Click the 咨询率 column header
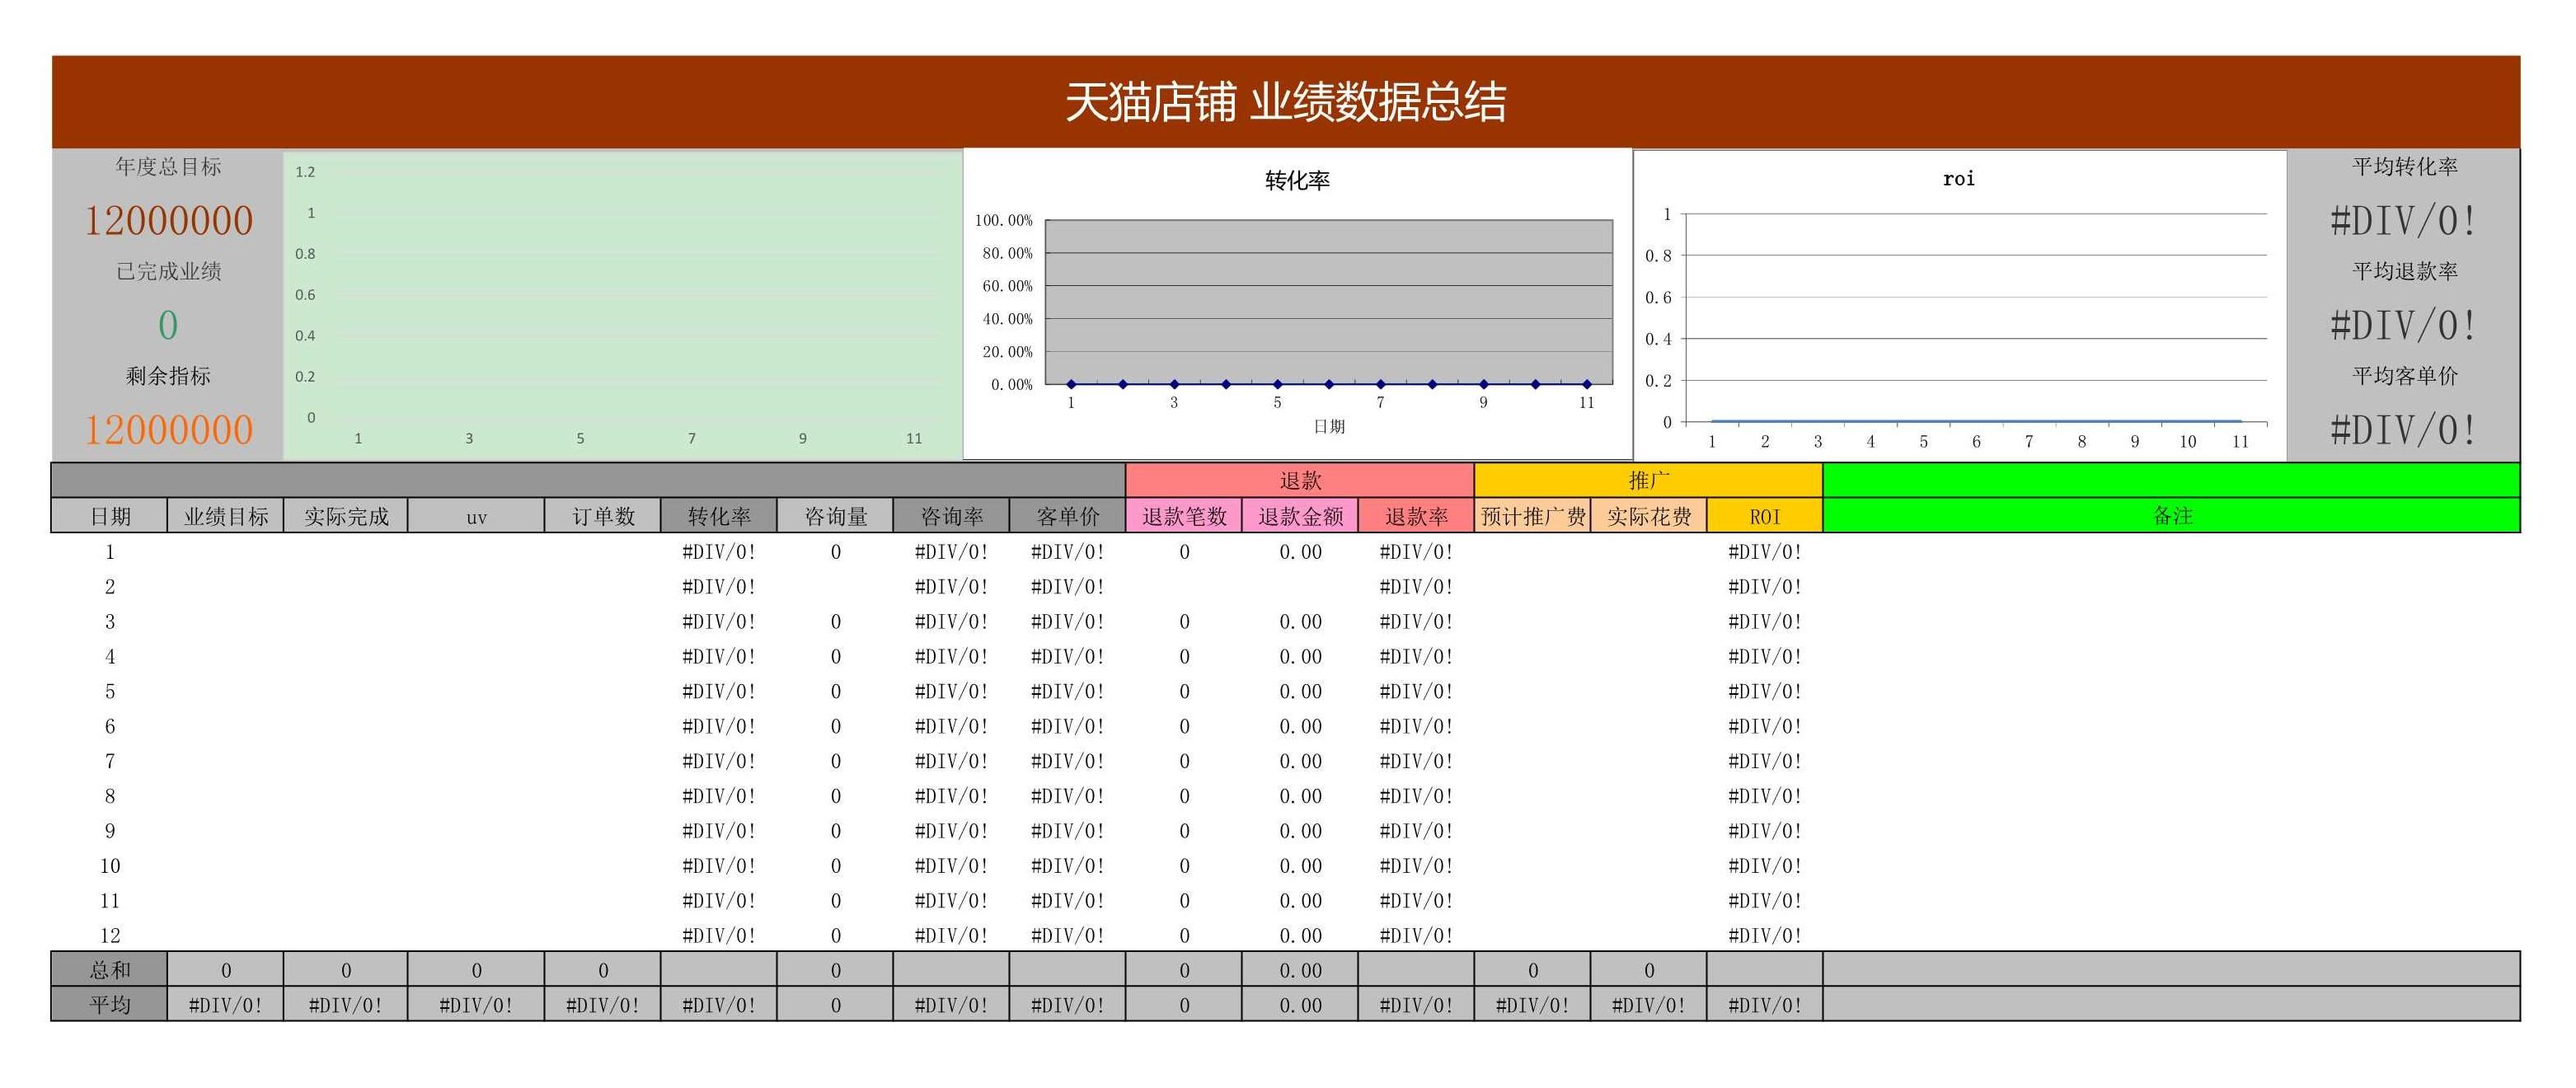This screenshot has width=2576, height=1088. tap(951, 516)
